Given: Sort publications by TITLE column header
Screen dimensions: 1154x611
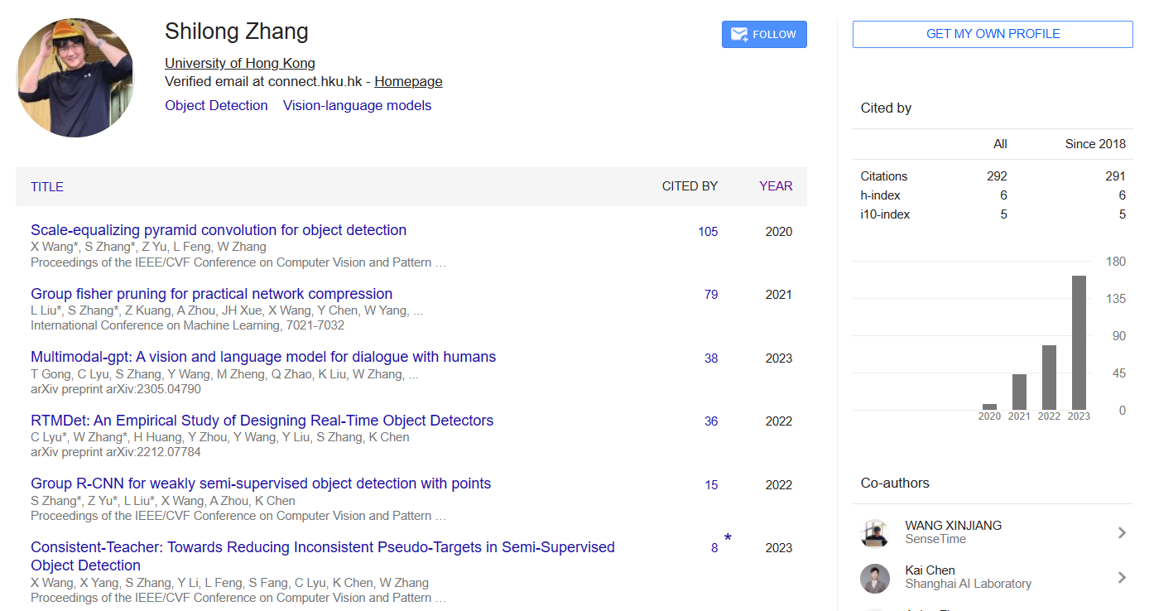Looking at the screenshot, I should coord(47,187).
